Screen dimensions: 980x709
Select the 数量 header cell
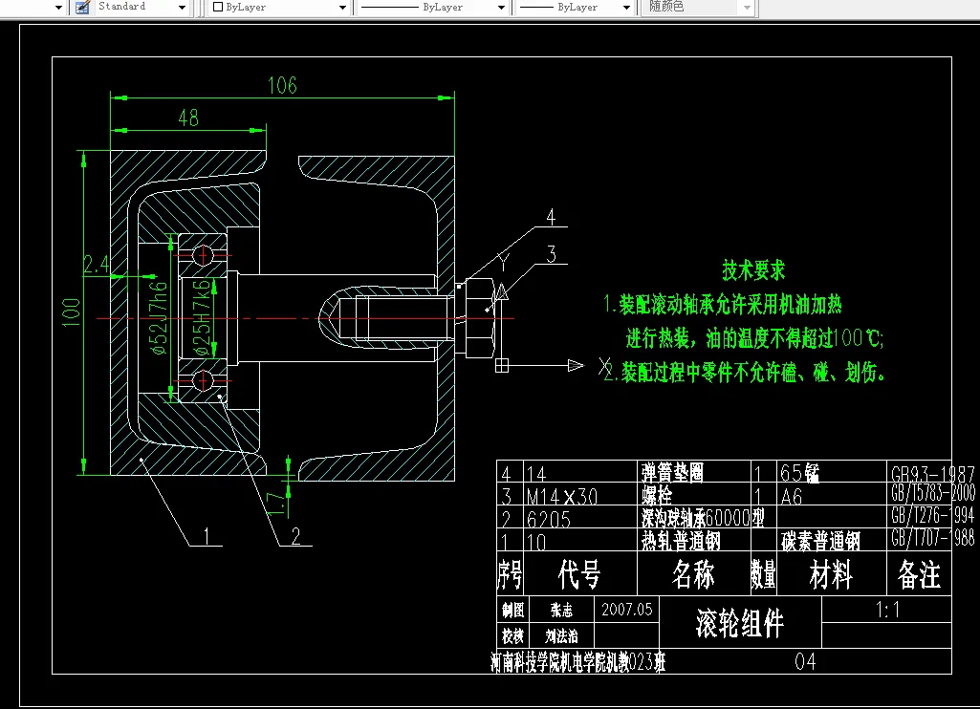tap(763, 574)
